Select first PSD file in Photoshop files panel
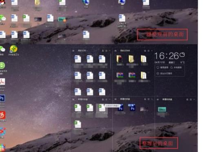This screenshot has width=204, height=152. [x=120, y=108]
